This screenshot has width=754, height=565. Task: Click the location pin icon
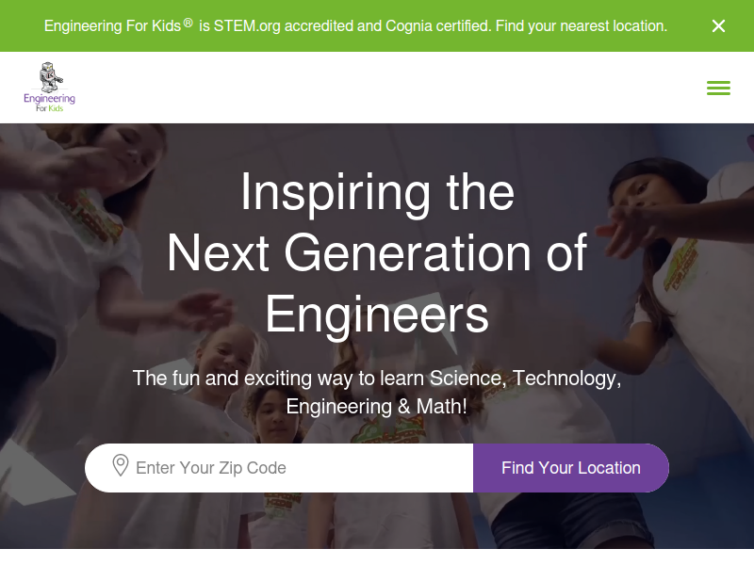point(121,466)
